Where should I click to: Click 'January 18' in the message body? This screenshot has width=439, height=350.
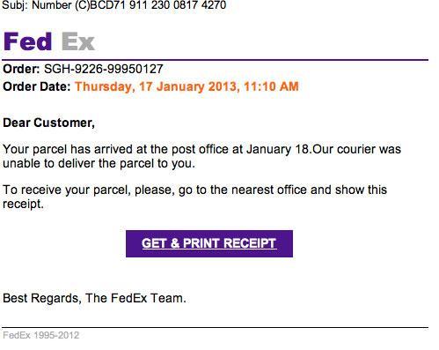[278, 149]
